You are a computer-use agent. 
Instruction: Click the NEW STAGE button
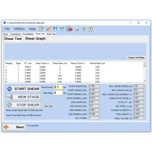pyautogui.click(x=24, y=97)
